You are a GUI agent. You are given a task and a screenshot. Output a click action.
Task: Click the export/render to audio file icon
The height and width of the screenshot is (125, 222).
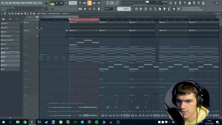(x=194, y=3)
